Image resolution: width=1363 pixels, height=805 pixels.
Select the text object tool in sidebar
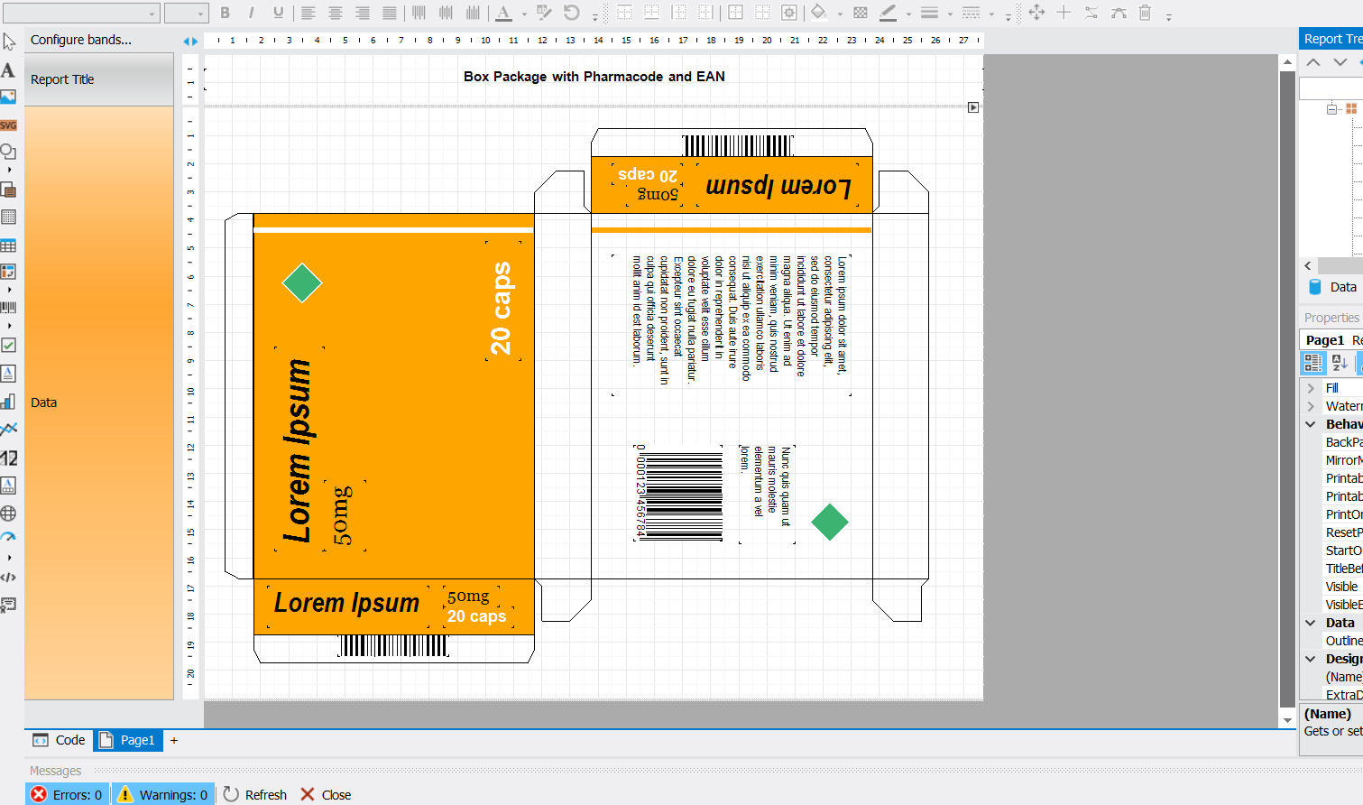coord(8,70)
